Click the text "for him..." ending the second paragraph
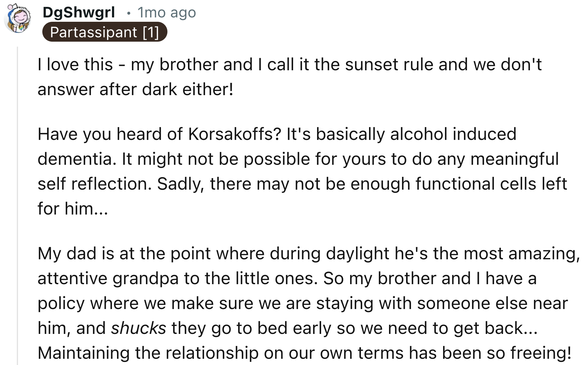 click(x=73, y=208)
